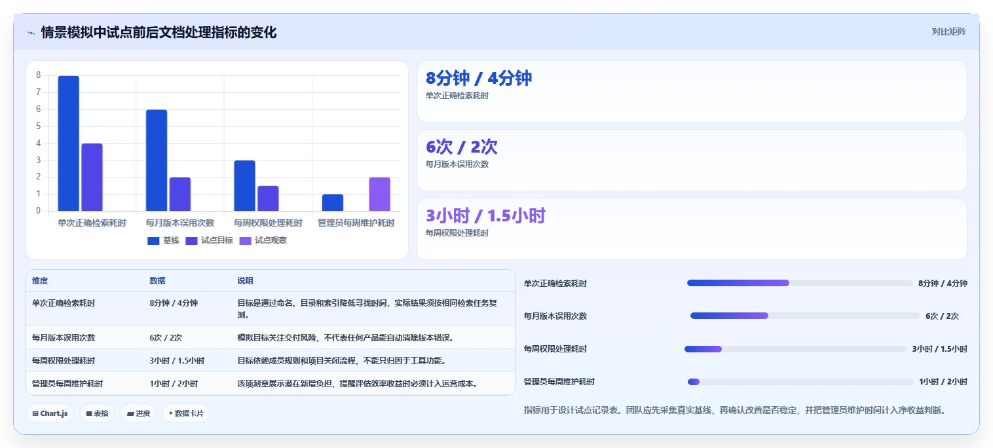The height and width of the screenshot is (448, 993).
Task: Open the 6次 / 2次 data card
Action: click(692, 160)
